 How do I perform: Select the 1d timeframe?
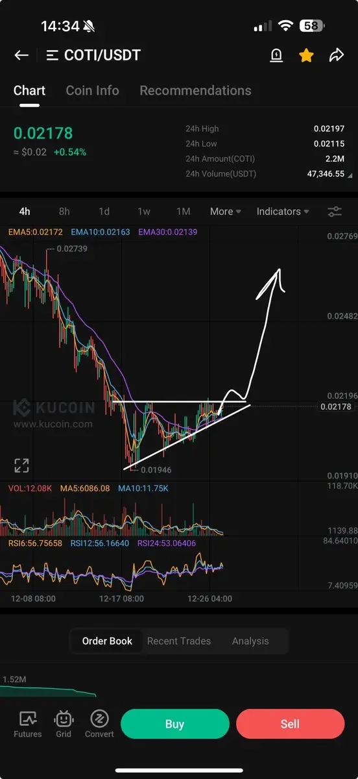[104, 212]
